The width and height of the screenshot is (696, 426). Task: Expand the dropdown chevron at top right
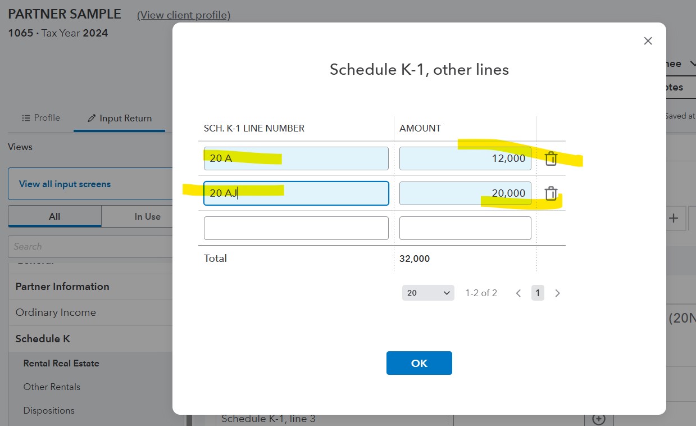tap(691, 64)
